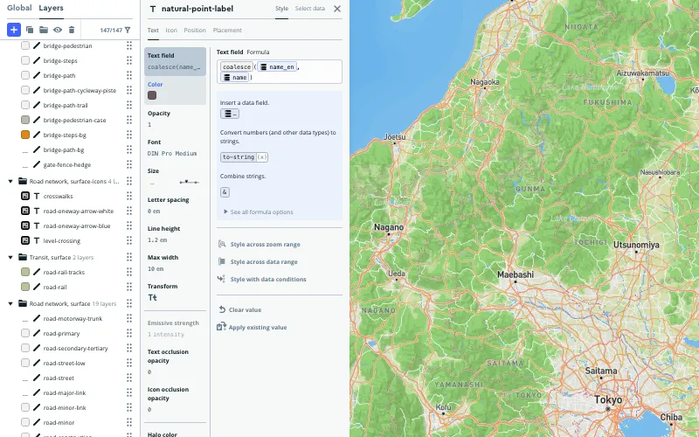Click the to-string conversion button

point(244,157)
